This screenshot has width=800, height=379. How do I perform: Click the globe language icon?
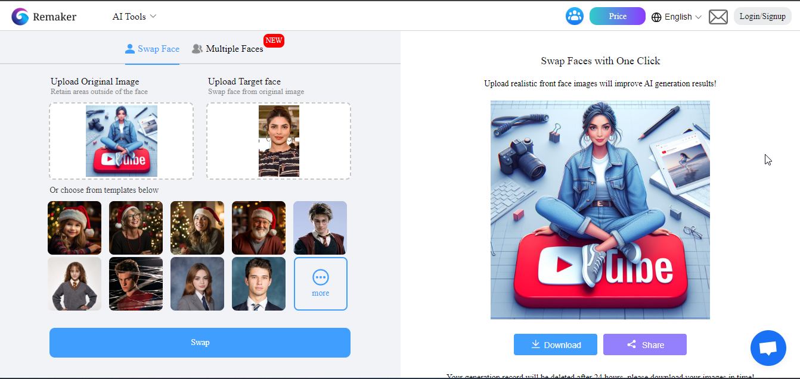coord(656,17)
